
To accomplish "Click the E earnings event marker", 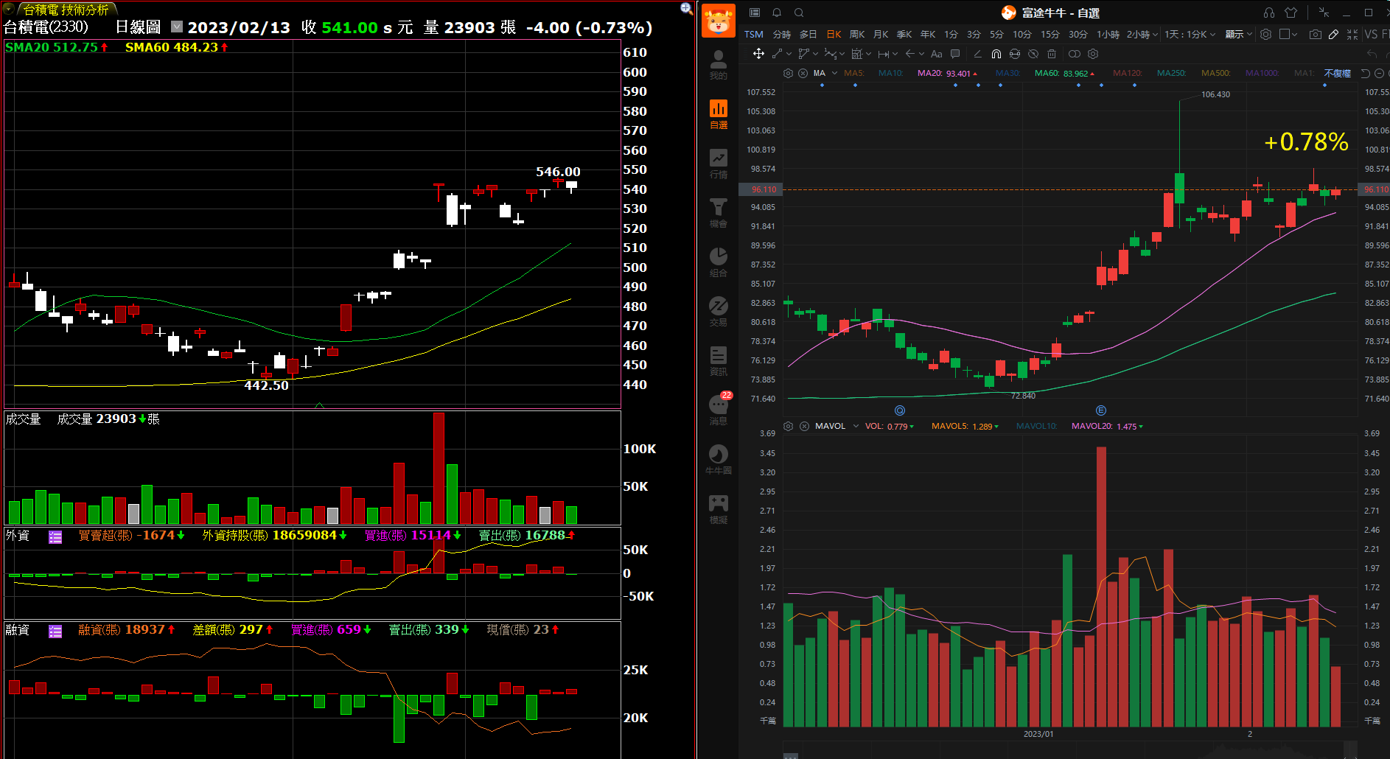I will pos(1101,410).
